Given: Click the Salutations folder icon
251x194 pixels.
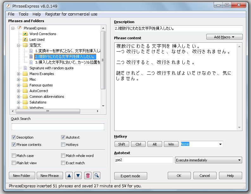Looking at the screenshot, I should coord(25,102).
